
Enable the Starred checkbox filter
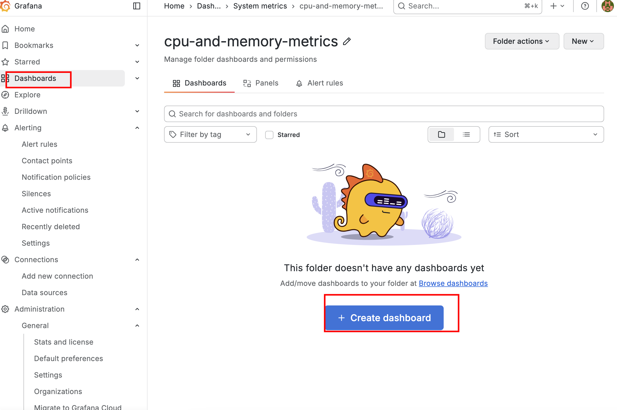tap(269, 135)
